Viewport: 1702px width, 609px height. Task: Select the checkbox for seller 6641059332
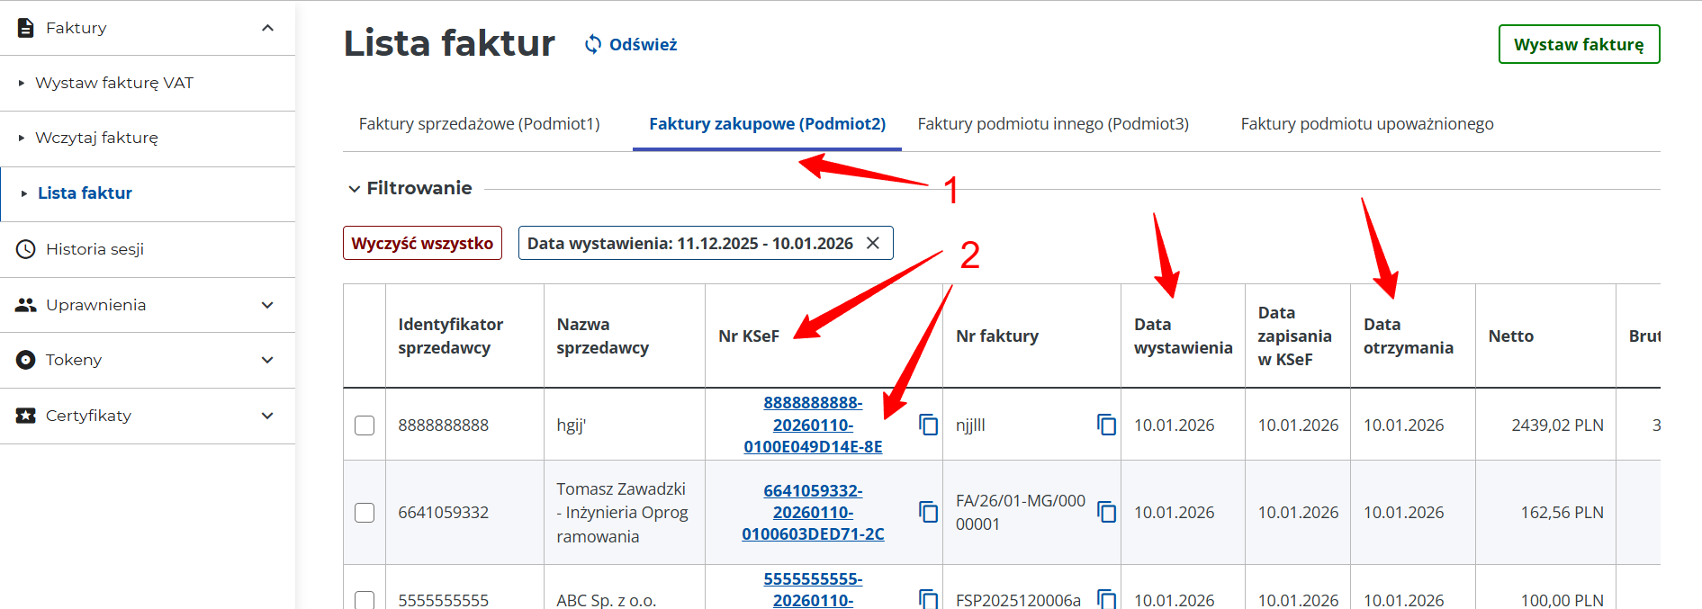tap(365, 512)
